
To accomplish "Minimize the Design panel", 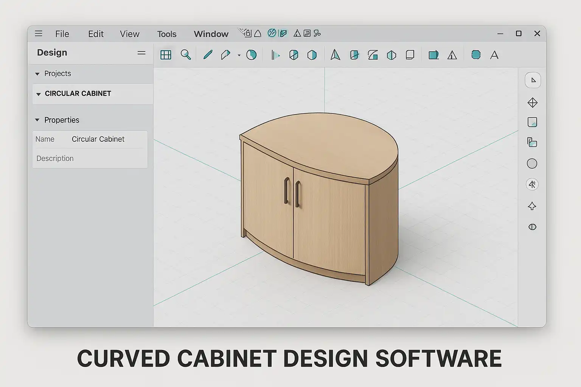I will [x=141, y=53].
